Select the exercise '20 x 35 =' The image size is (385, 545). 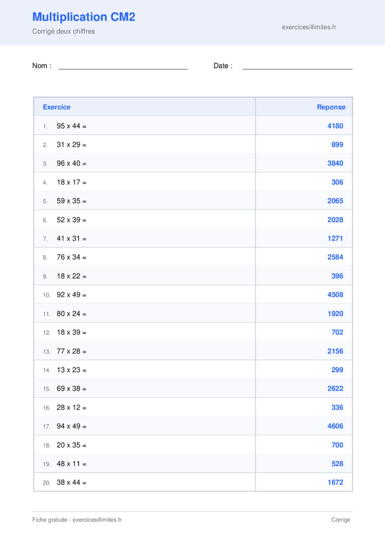[71, 445]
